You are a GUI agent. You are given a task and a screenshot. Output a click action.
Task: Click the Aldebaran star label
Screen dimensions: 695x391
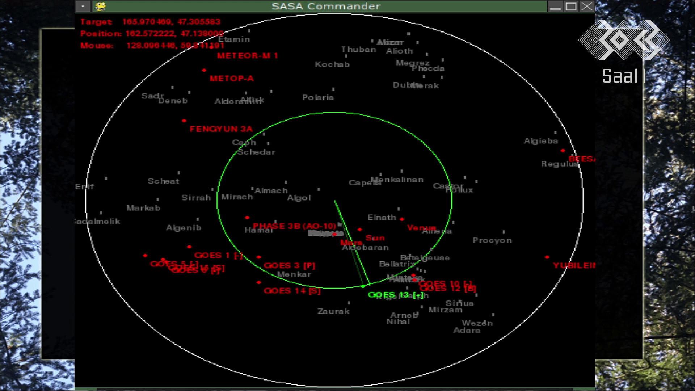click(365, 248)
